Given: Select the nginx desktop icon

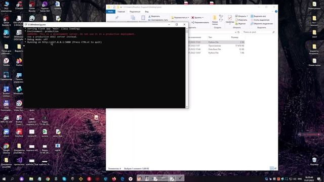Looking at the screenshot, I should (58, 147).
